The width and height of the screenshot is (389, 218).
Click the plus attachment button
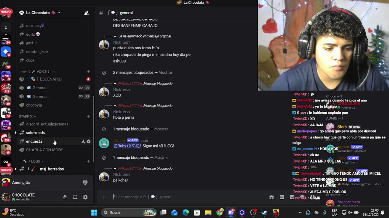coord(104,197)
